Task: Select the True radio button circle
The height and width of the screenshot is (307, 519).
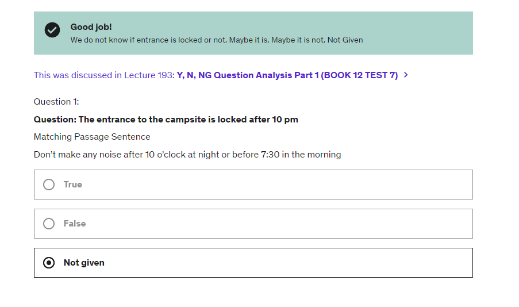Action: click(x=49, y=185)
